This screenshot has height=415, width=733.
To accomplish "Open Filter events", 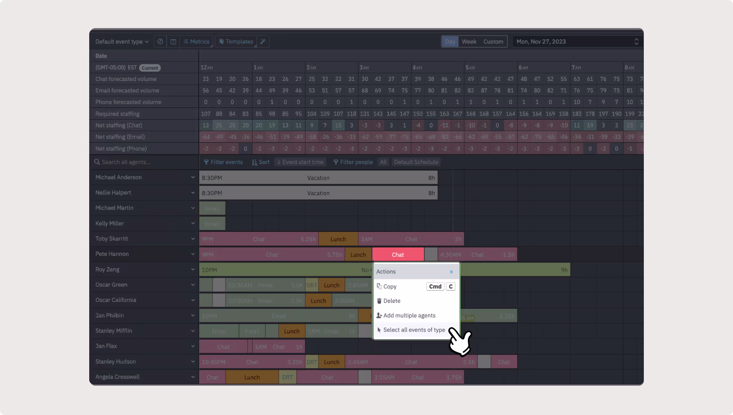I will pyautogui.click(x=223, y=162).
